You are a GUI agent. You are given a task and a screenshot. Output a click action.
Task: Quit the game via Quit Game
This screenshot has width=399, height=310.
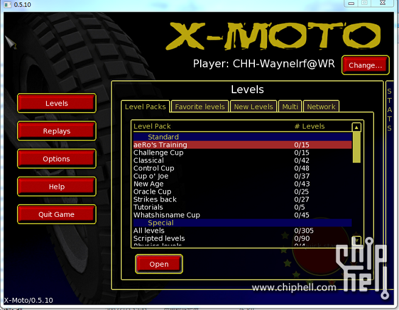coord(57,214)
